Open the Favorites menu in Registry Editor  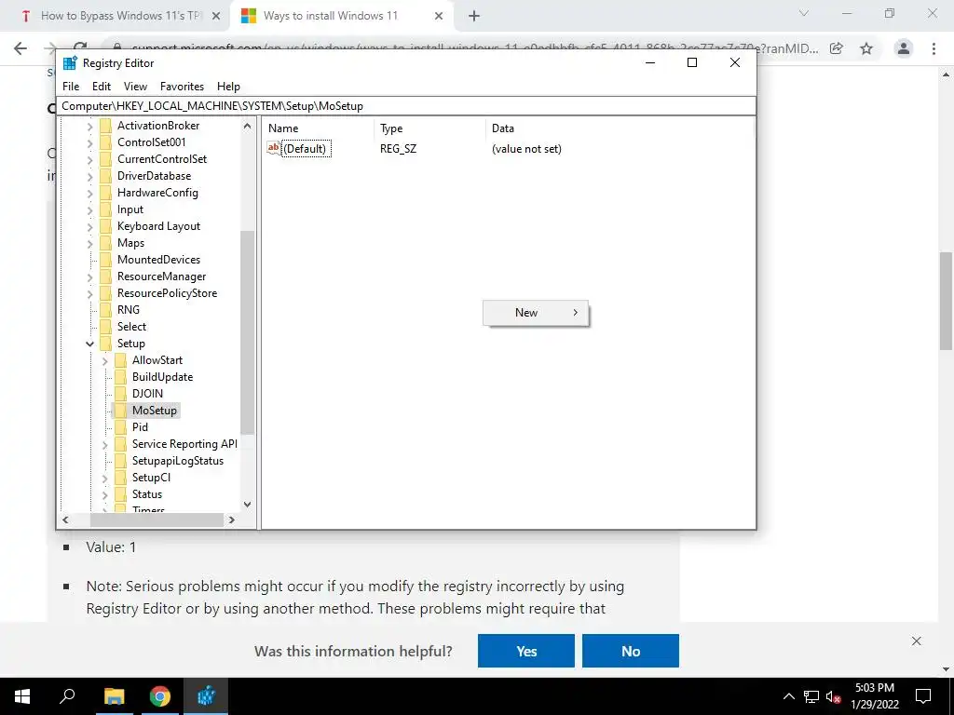point(182,87)
